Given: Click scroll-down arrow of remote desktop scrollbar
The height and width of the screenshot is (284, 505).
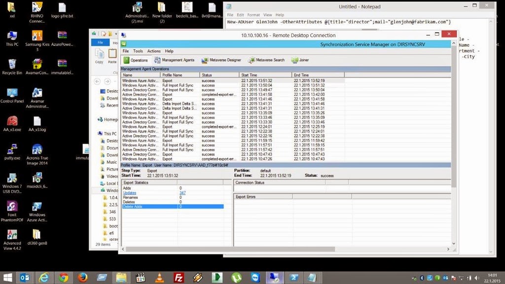Looking at the screenshot, I should 454,244.
